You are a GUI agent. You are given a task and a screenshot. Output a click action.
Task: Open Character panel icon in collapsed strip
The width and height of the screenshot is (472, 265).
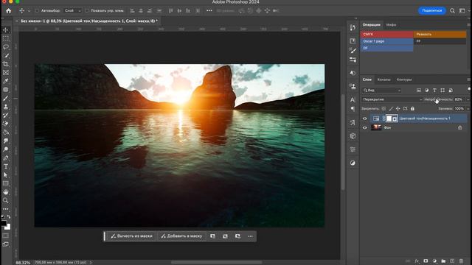(x=353, y=99)
